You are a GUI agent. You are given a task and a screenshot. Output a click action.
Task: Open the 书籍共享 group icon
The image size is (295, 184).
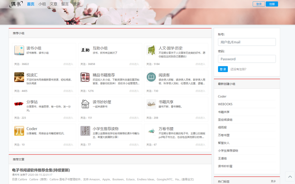[x=151, y=104]
